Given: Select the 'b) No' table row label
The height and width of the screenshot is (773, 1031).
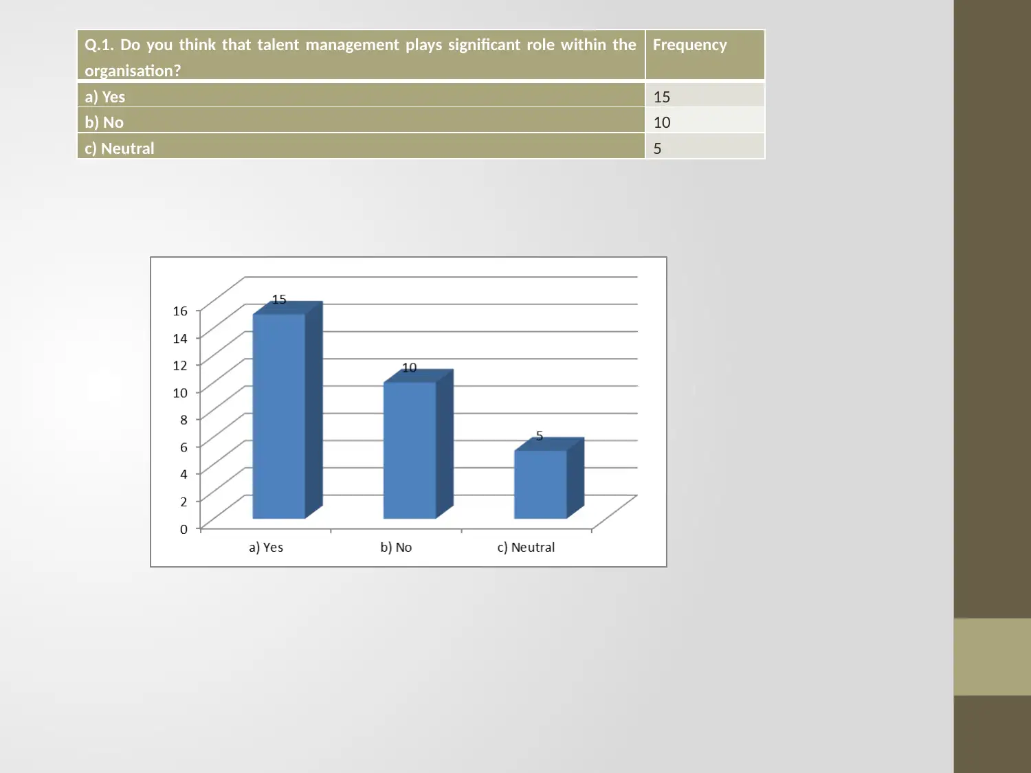Looking at the screenshot, I should click(x=361, y=120).
